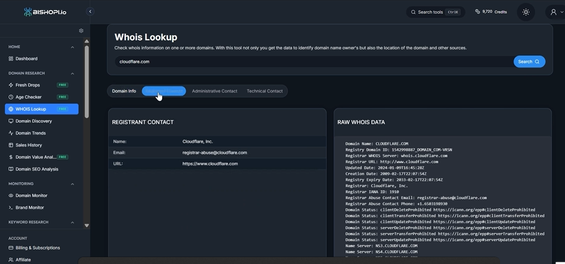Viewport: 565px width, 264px height.
Task: Toggle light theme with sun icon
Action: point(526,12)
